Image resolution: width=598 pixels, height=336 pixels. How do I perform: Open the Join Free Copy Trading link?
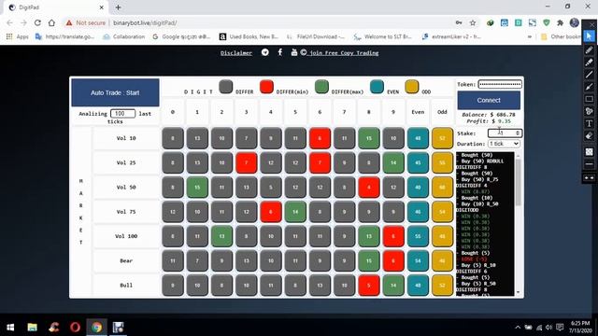click(x=344, y=53)
